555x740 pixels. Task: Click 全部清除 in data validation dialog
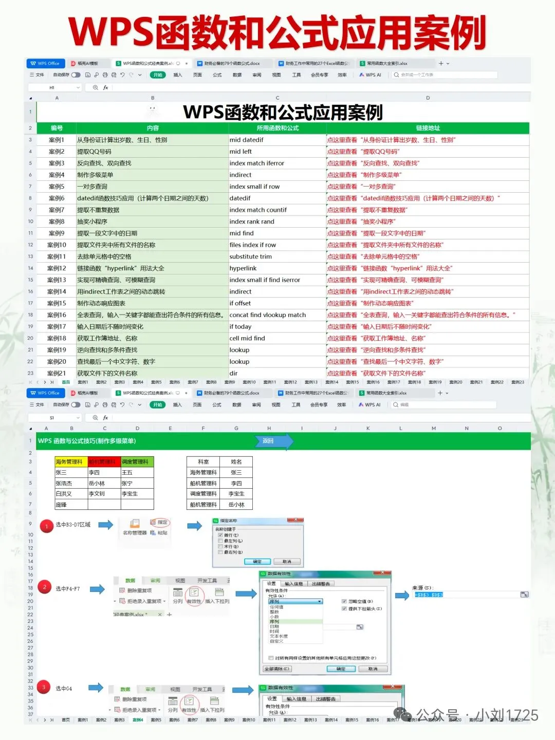[x=277, y=669]
